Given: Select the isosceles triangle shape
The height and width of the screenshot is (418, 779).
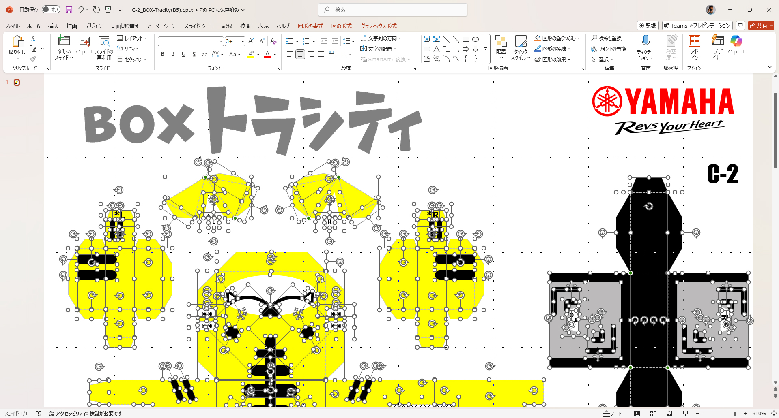Looking at the screenshot, I should 437,49.
